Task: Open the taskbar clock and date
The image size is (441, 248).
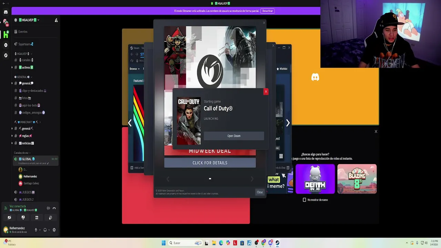Action: (x=434, y=243)
